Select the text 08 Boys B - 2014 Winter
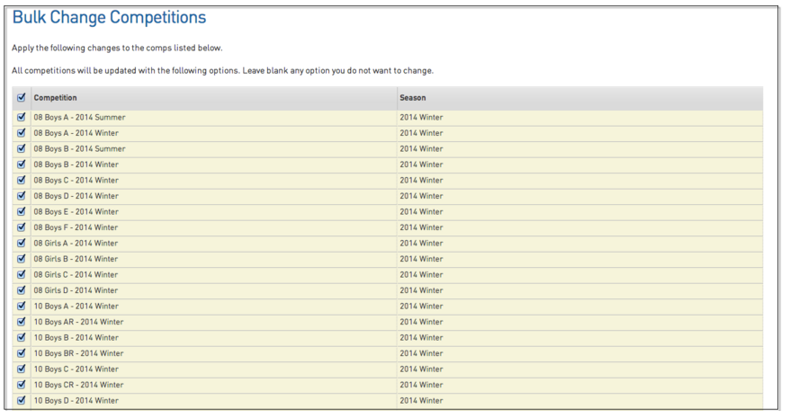Image resolution: width=789 pixels, height=418 pixels. [76, 165]
